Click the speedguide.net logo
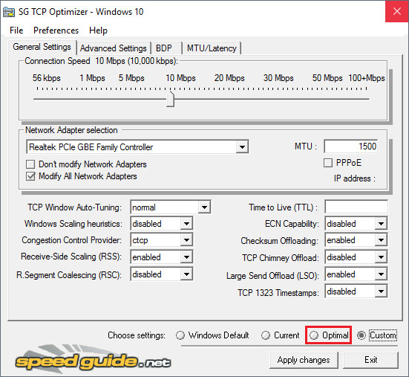This screenshot has width=409, height=377. coord(93,359)
